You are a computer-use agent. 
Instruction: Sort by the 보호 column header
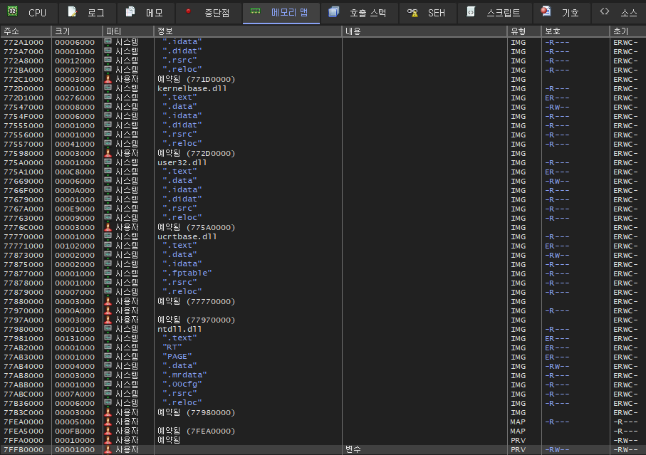pos(575,31)
